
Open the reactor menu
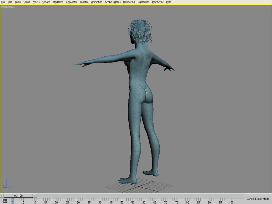[x=84, y=2]
